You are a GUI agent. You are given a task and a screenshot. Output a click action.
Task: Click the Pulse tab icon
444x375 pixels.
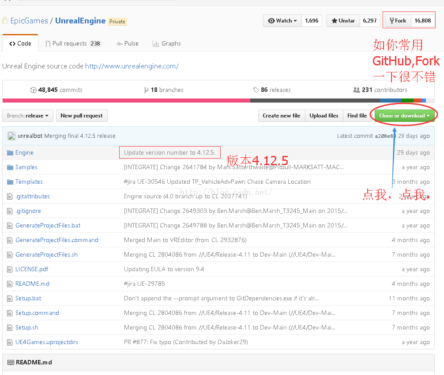[x=120, y=44]
